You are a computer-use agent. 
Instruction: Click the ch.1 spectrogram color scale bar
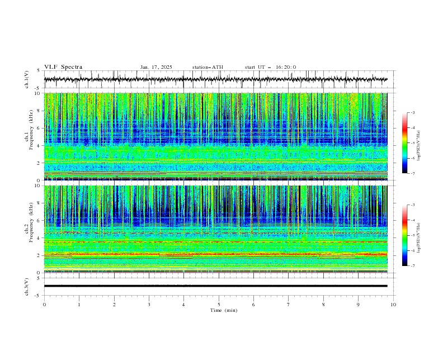pos(404,143)
